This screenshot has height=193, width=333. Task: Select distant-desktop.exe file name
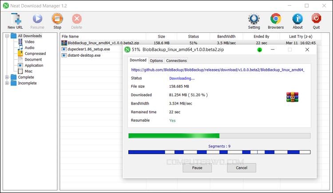point(84,55)
